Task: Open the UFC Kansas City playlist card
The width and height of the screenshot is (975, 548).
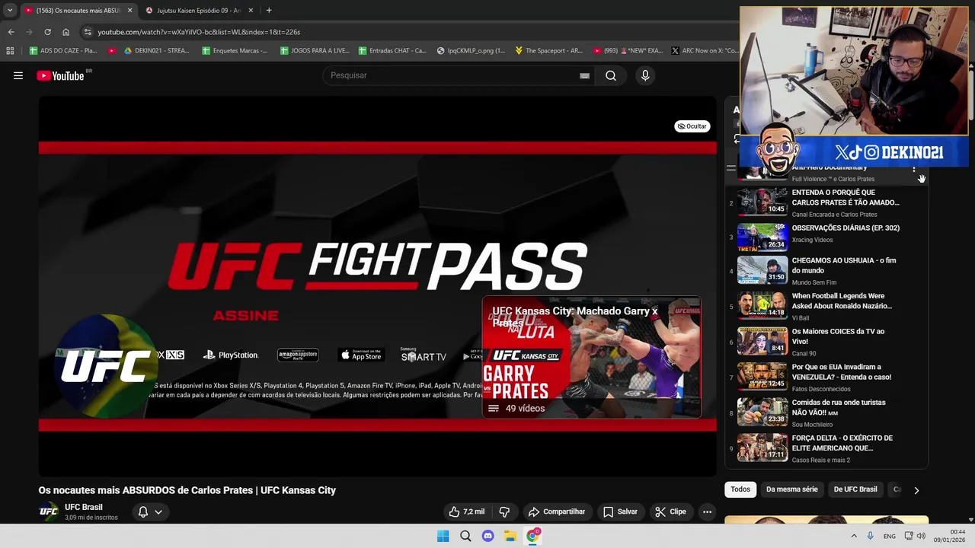Action: pos(592,357)
